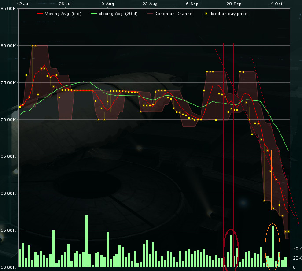Click the 70.00K price axis label
Image resolution: width=302 pixels, height=271 pixels.
[x=9, y=119]
